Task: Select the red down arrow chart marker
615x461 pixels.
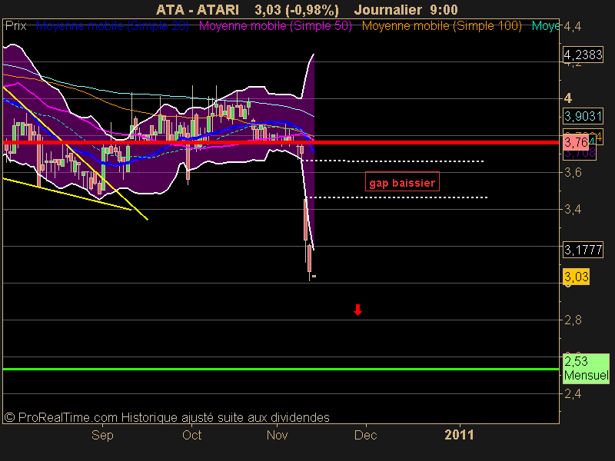Action: [357, 310]
